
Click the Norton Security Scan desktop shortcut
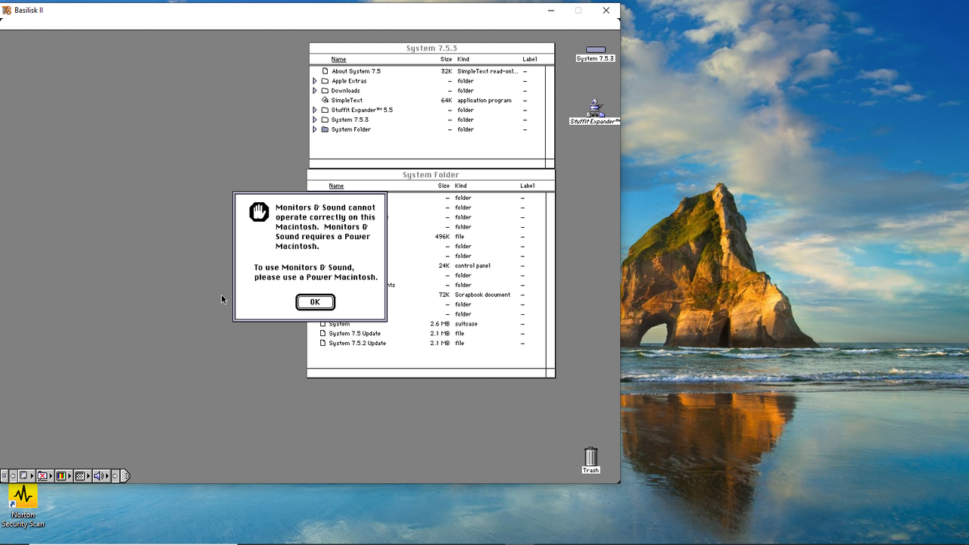click(23, 506)
